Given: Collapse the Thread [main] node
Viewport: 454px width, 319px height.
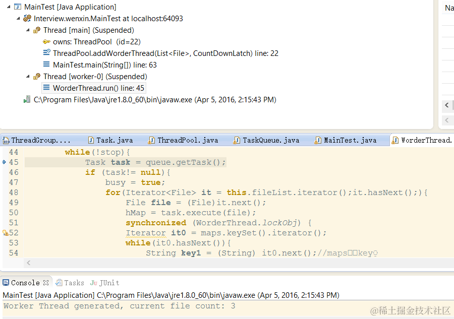Looking at the screenshot, I should click(x=28, y=30).
